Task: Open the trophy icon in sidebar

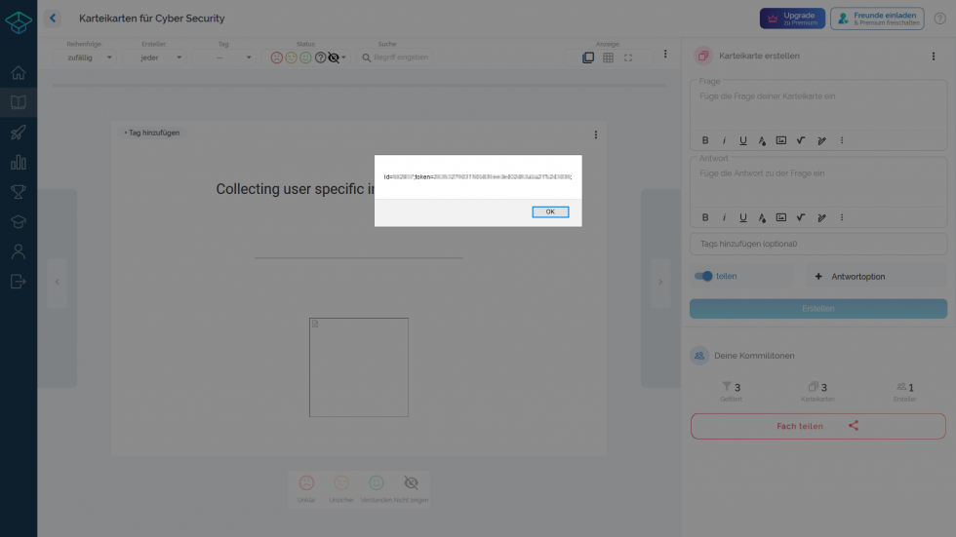Action: (19, 192)
